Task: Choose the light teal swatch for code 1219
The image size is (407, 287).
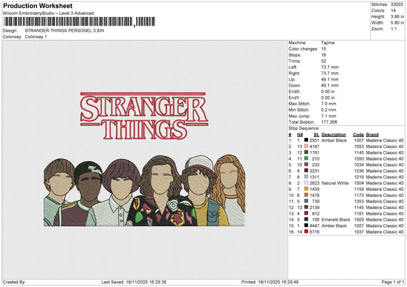Action: [x=307, y=177]
